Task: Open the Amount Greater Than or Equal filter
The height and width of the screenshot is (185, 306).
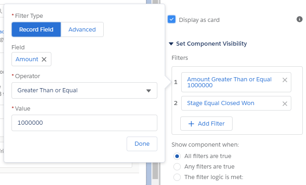Action: 229,82
